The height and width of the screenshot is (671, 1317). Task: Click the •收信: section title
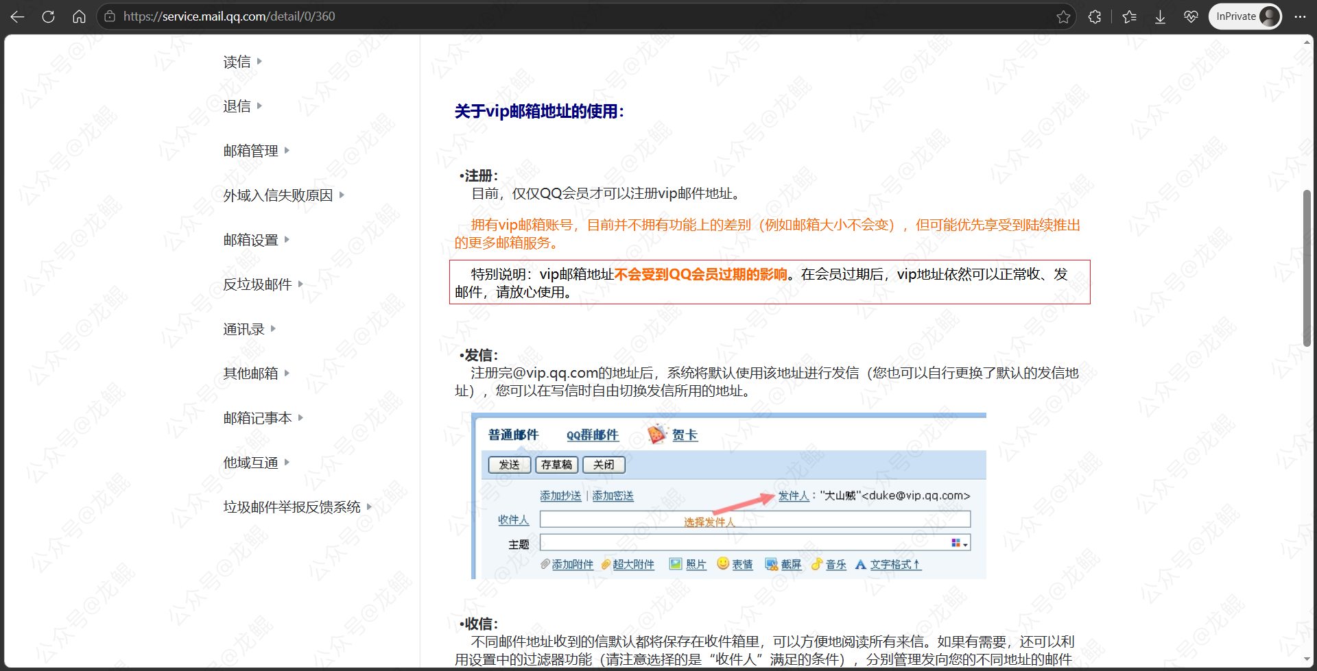479,624
